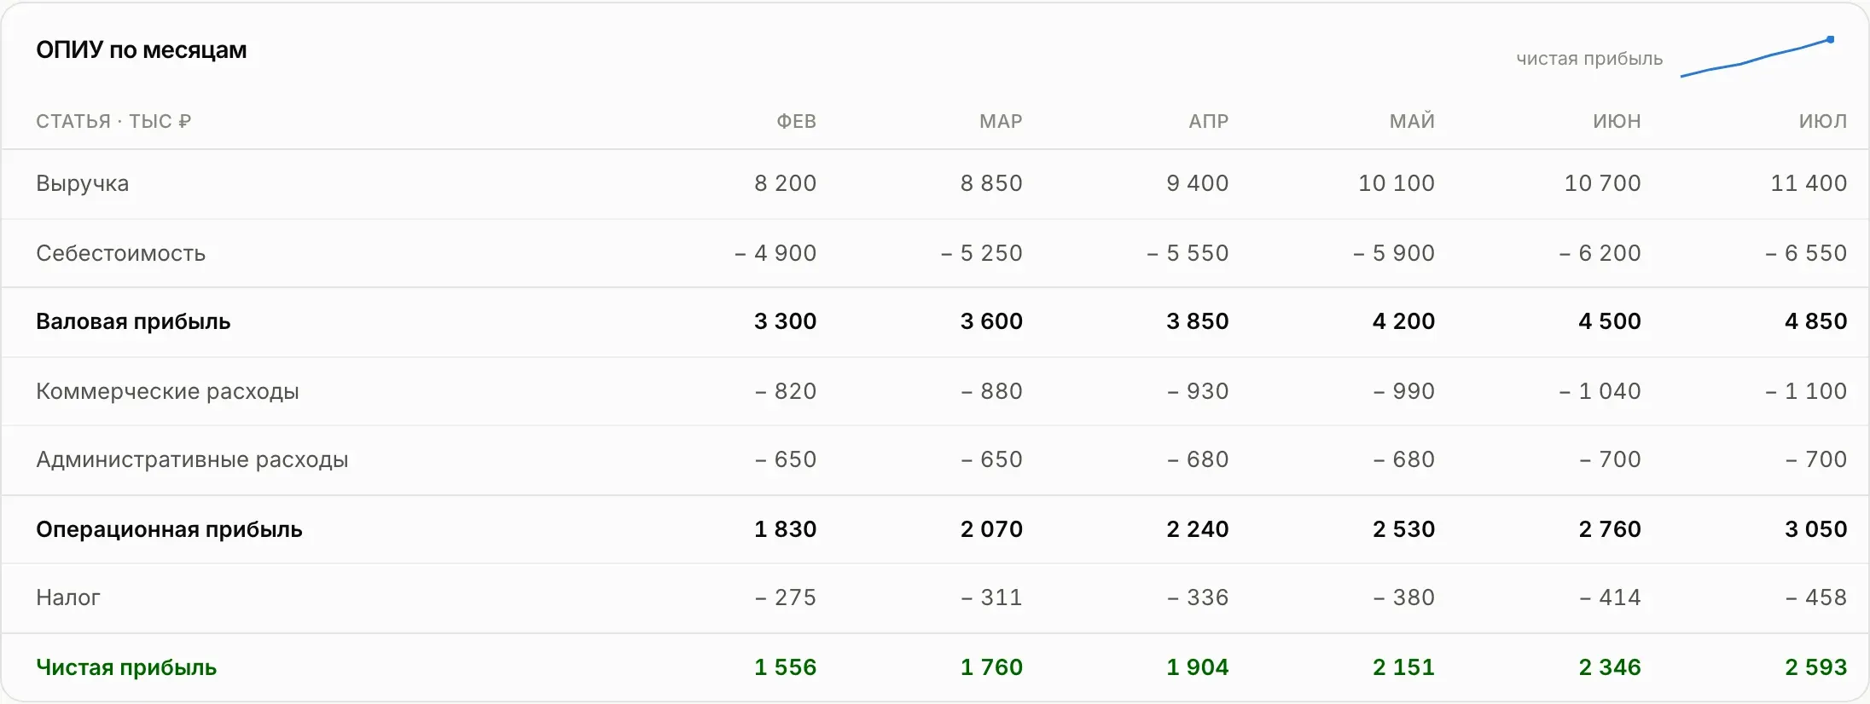The height and width of the screenshot is (704, 1870).
Task: Click the Налог row label
Action: (67, 597)
